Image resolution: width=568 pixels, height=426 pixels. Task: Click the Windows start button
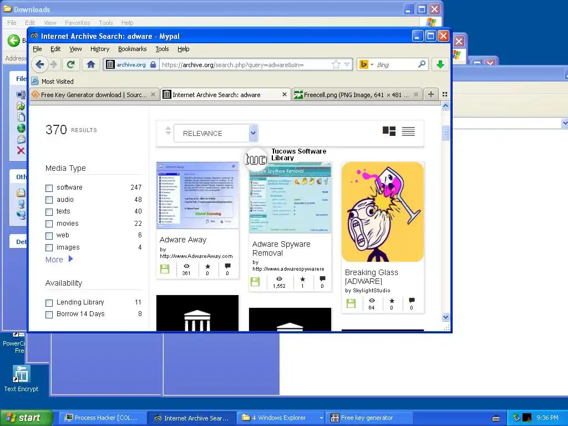26,418
